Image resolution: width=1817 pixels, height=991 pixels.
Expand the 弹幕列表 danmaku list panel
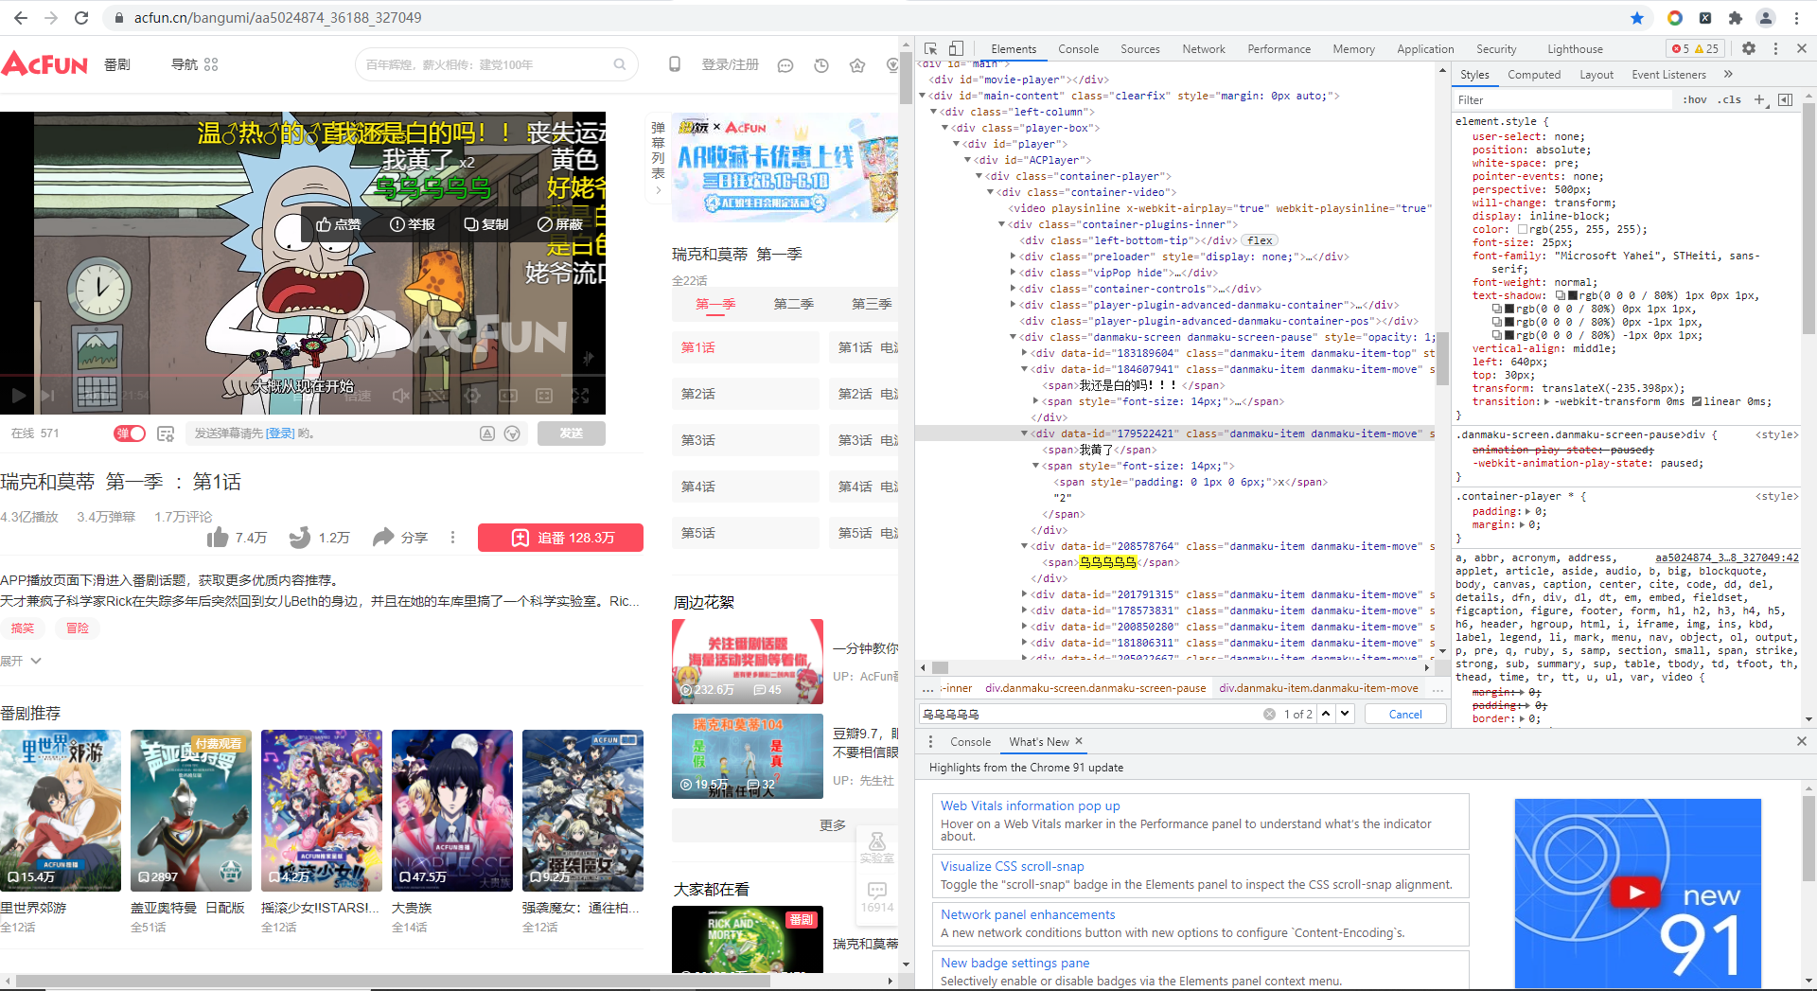659,156
